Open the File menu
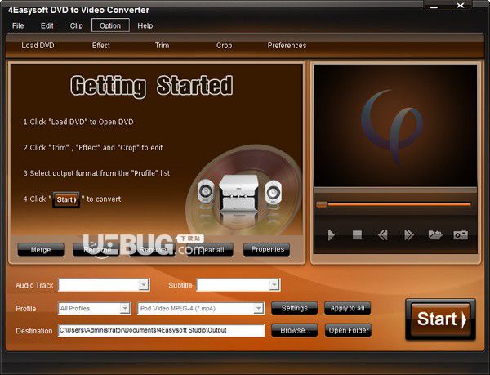Screen dimensions: 490x375 [18, 25]
